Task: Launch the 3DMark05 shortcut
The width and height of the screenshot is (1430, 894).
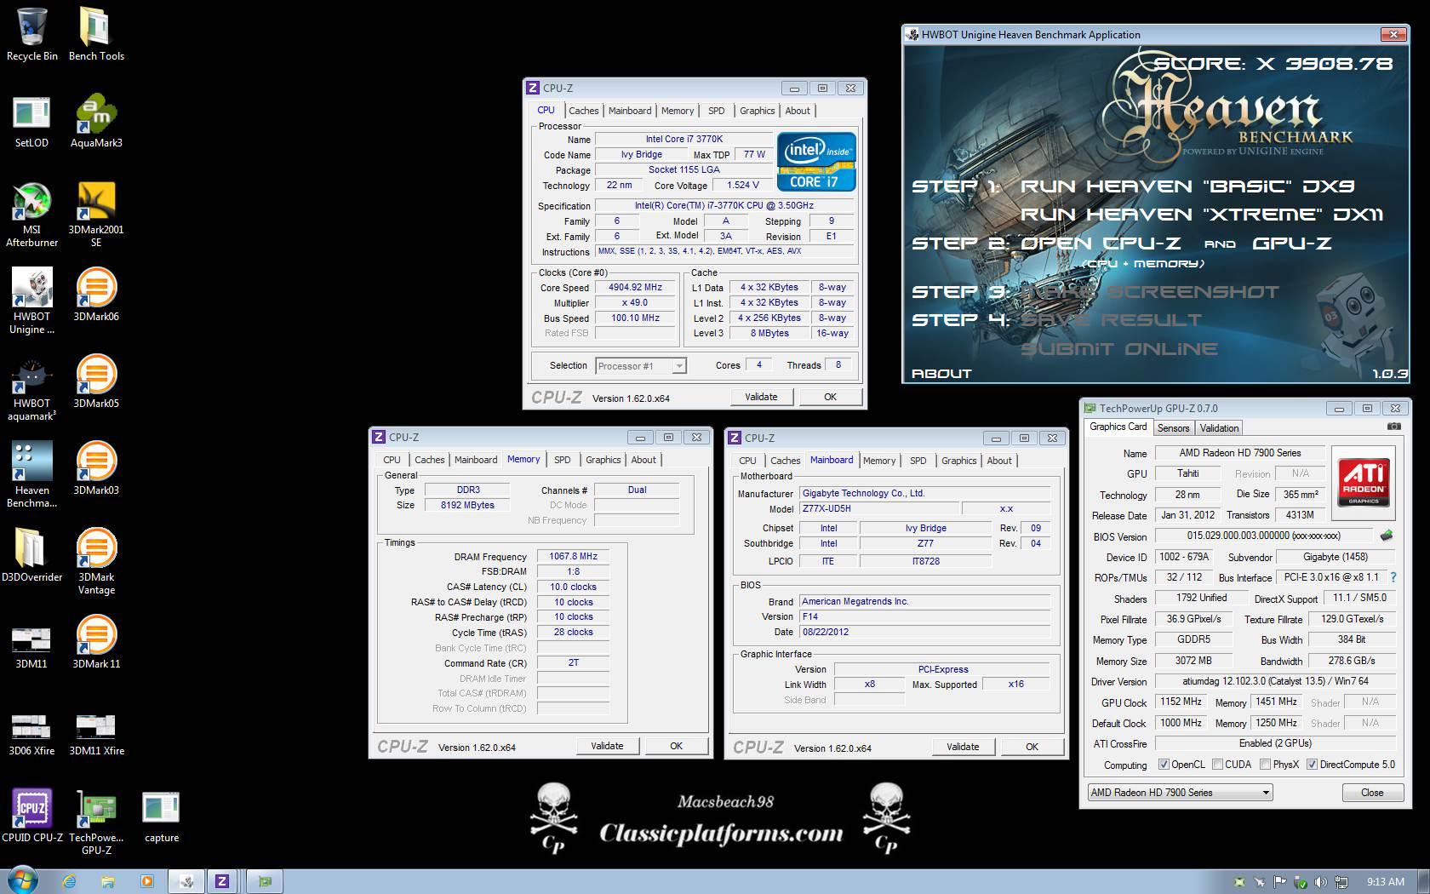Action: pos(96,381)
